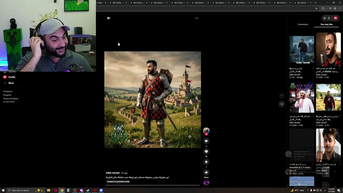The height and width of the screenshot is (193, 343).
Task: Select the You may like tab
Action: [326, 24]
